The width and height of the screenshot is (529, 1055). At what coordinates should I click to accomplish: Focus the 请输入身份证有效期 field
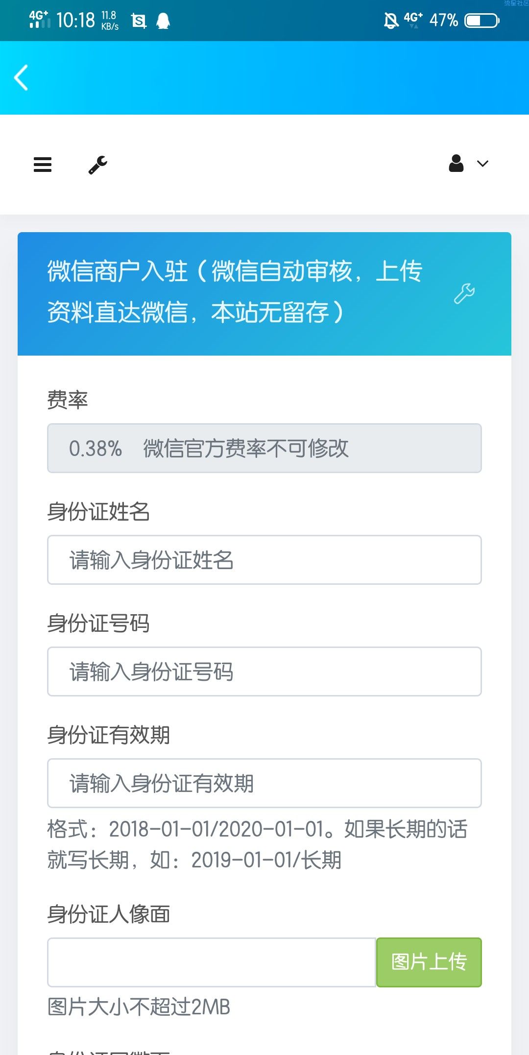coord(264,783)
